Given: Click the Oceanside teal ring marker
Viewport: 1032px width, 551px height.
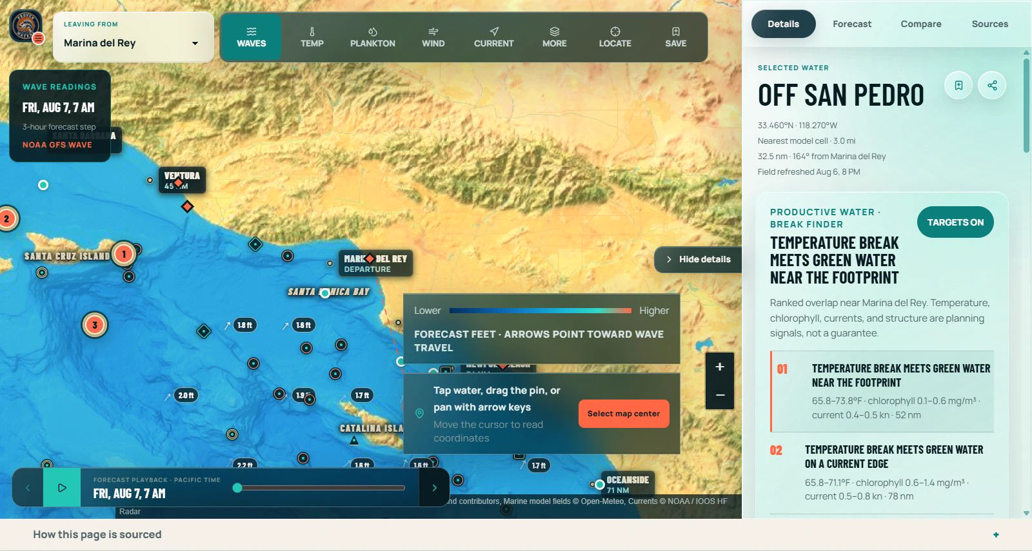Looking at the screenshot, I should 600,484.
